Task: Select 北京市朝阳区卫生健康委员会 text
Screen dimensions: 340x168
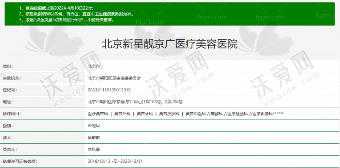Action: [114, 78]
